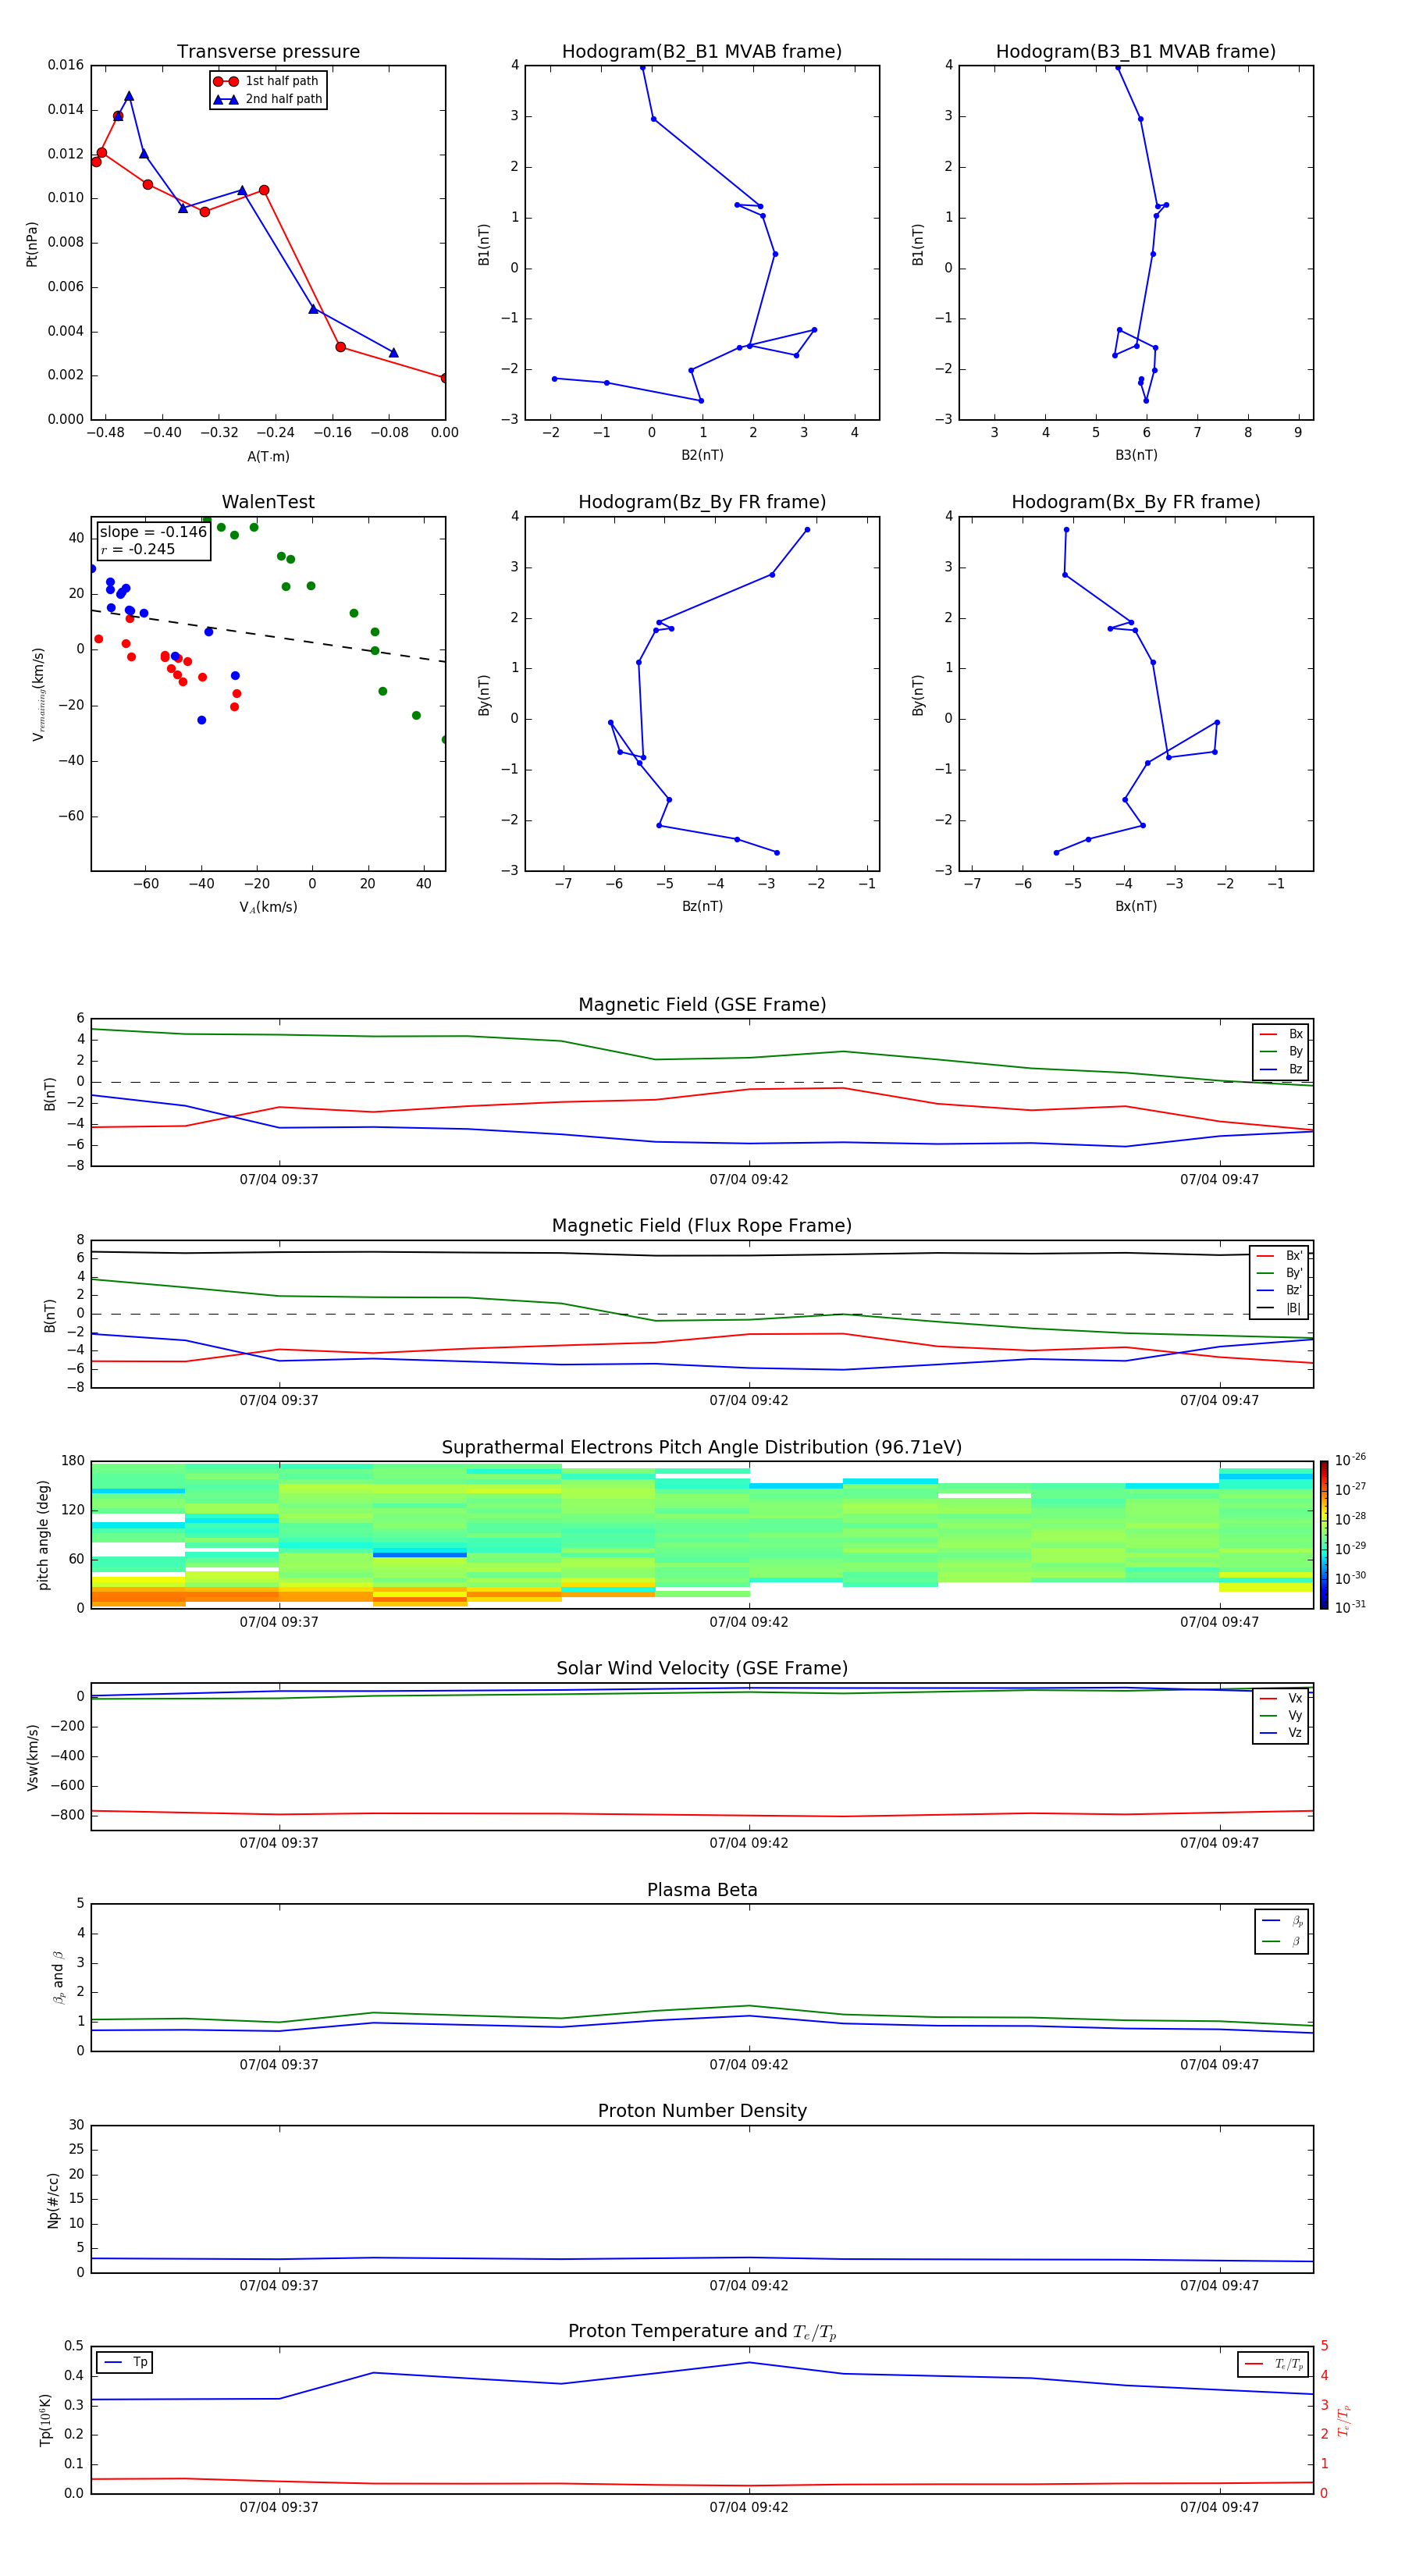Click the 'Plasma Beta' plot title
The height and width of the screenshot is (2576, 1405).
pos(702,1890)
